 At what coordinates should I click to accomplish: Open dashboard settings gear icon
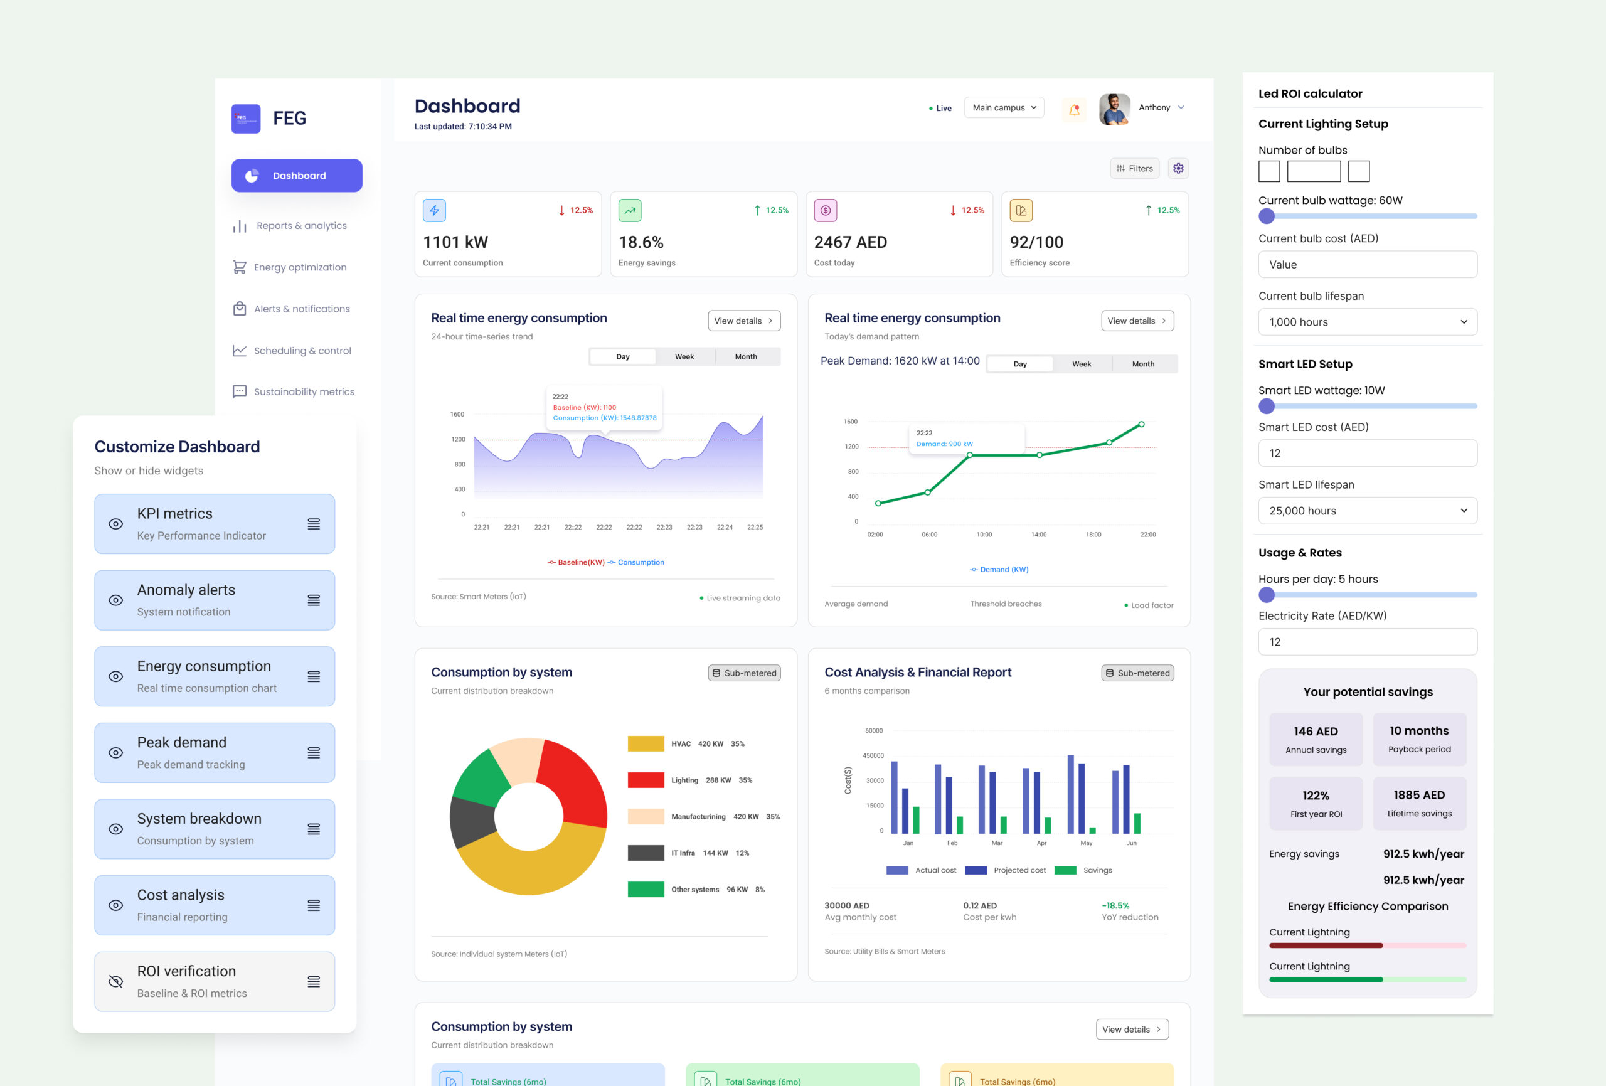[1178, 168]
